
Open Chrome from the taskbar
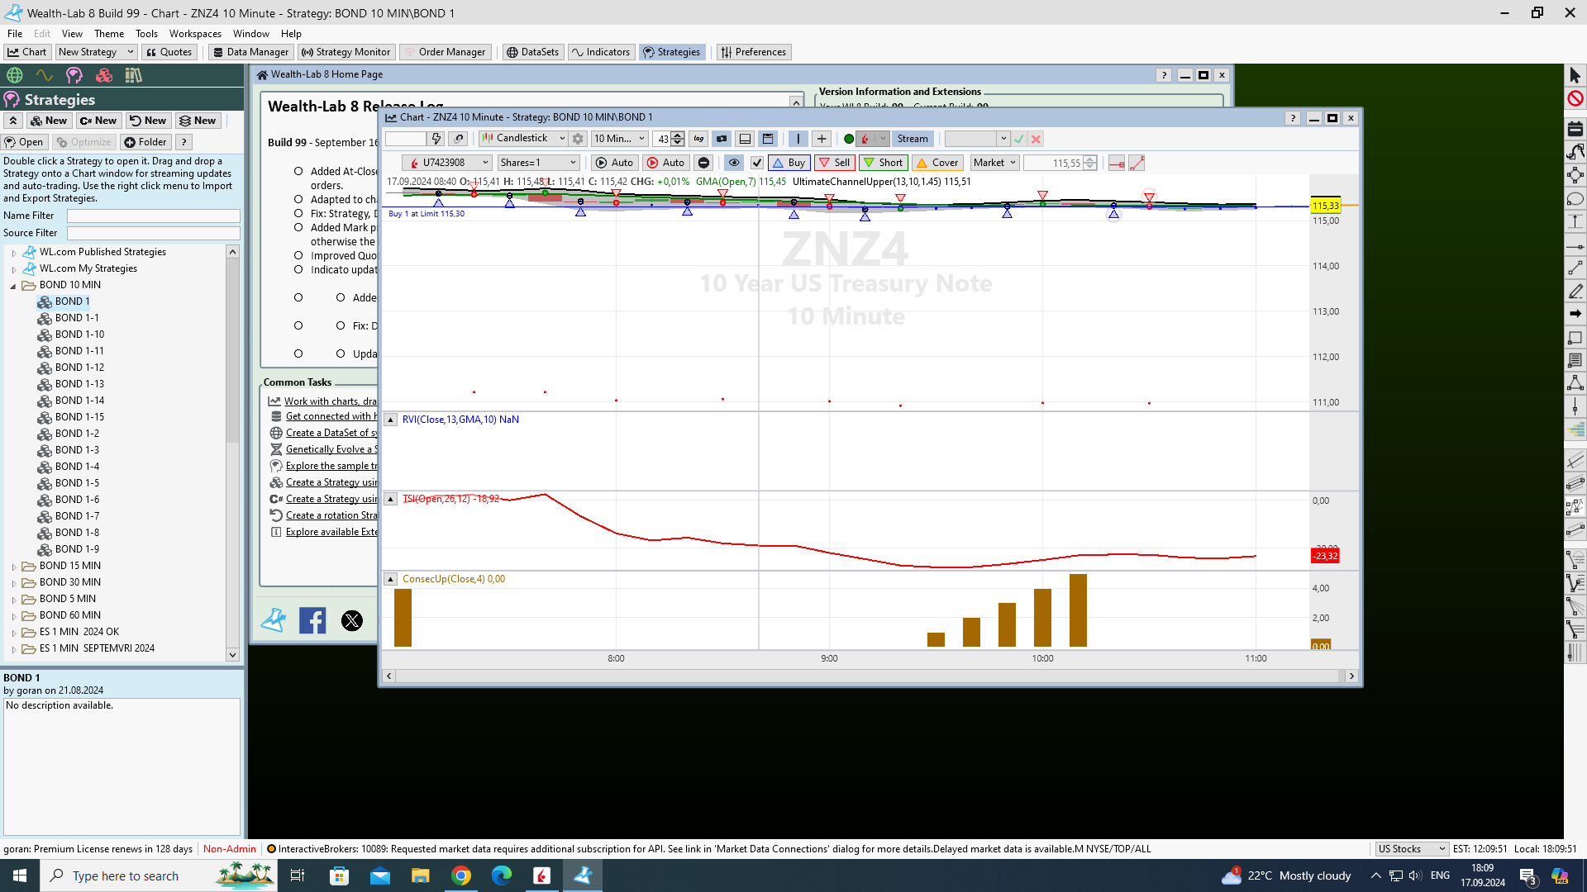461,875
